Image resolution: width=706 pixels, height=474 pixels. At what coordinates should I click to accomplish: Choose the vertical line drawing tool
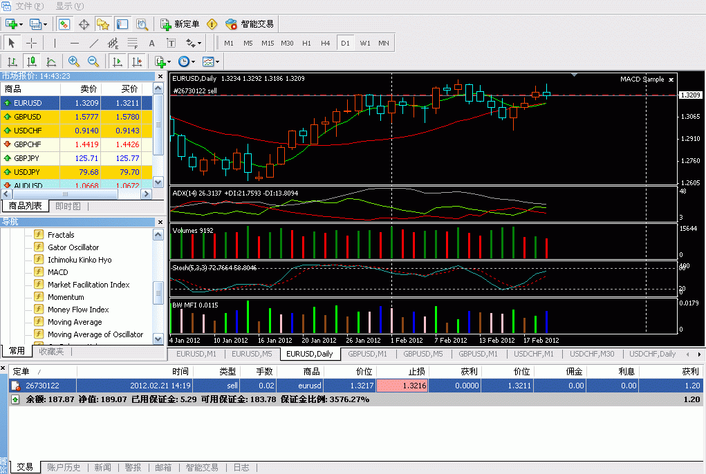click(x=55, y=43)
